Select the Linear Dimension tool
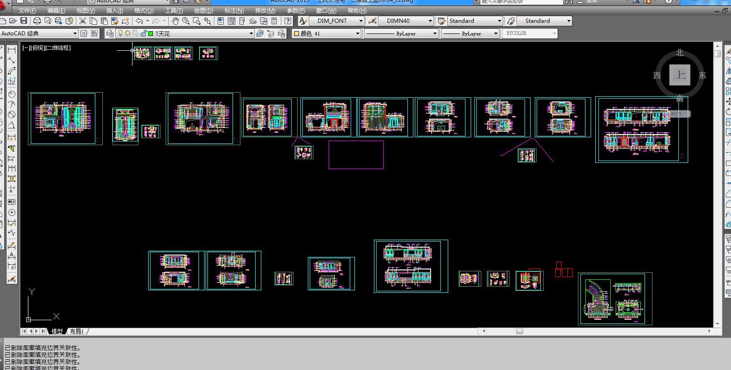 pyautogui.click(x=12, y=50)
